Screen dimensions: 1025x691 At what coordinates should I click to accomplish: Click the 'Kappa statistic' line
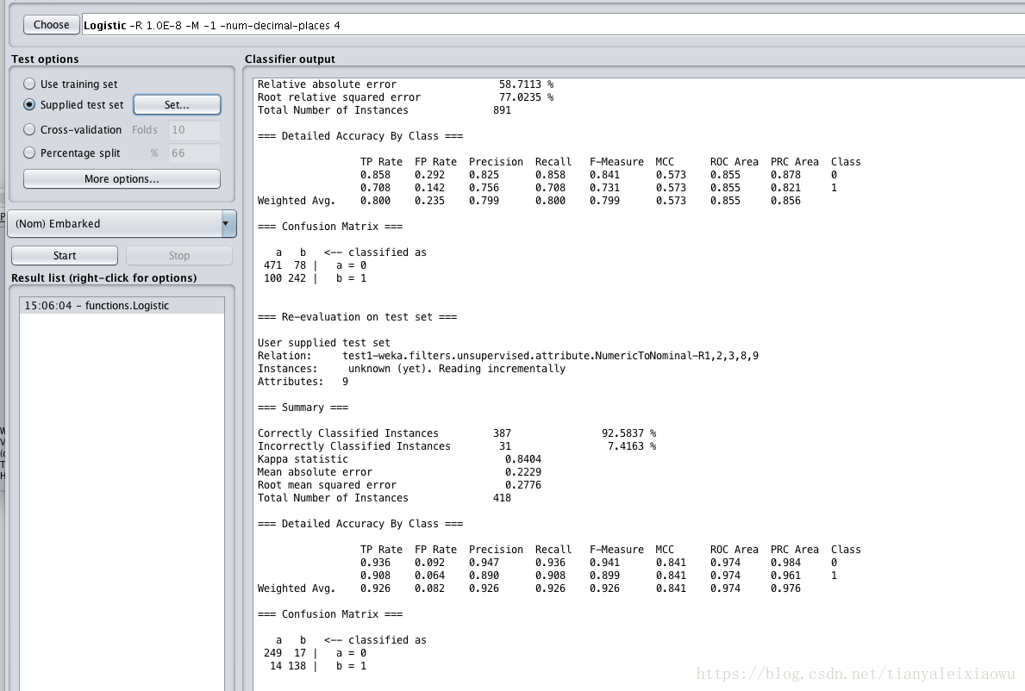pyautogui.click(x=399, y=459)
